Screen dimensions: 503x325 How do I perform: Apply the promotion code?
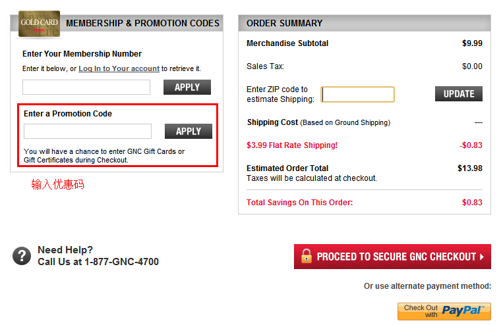189,131
